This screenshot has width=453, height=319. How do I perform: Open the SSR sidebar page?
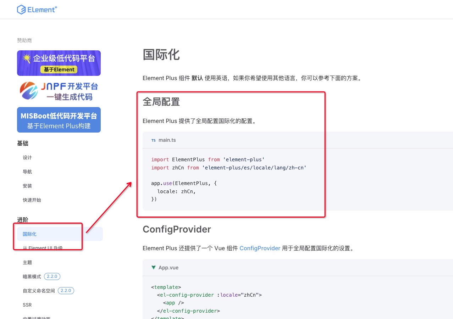27,305
